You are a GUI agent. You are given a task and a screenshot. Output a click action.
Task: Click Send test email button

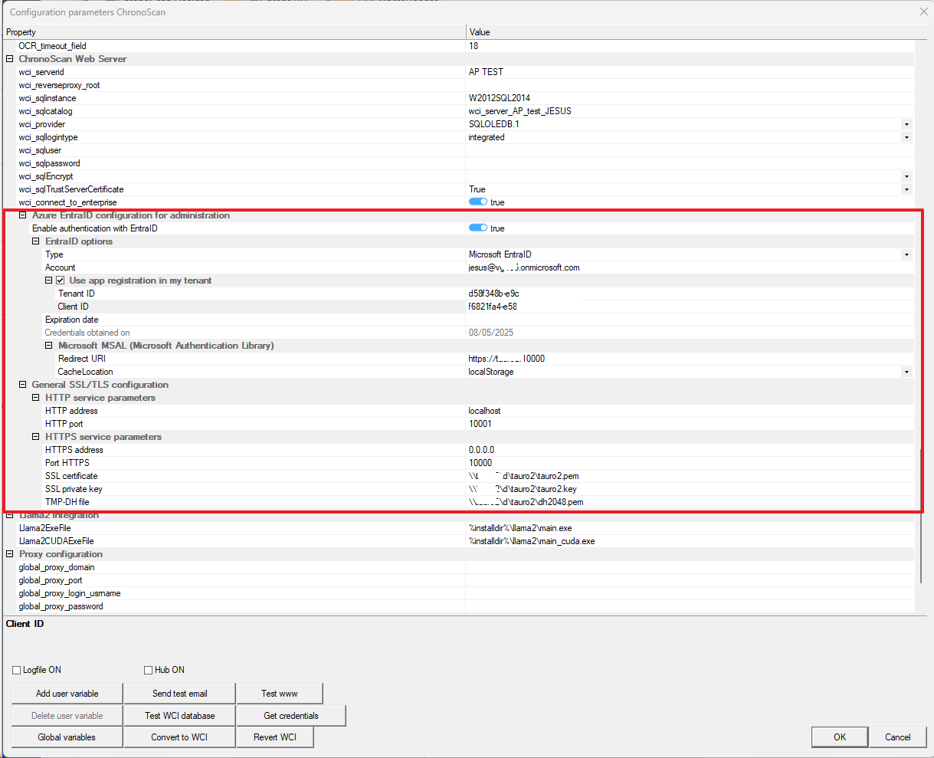point(179,694)
